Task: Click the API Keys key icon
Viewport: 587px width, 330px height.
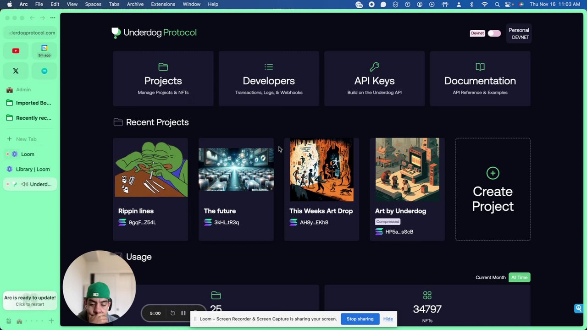Action: 374,67
